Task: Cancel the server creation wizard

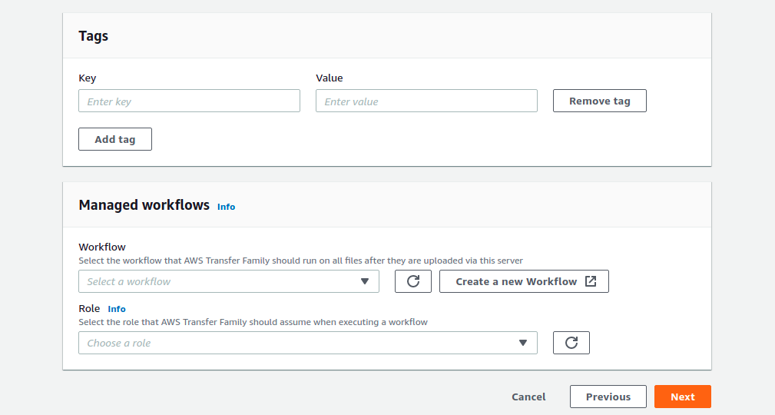Action: (x=528, y=397)
